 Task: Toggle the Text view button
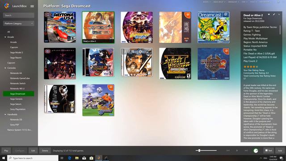(269, 151)
